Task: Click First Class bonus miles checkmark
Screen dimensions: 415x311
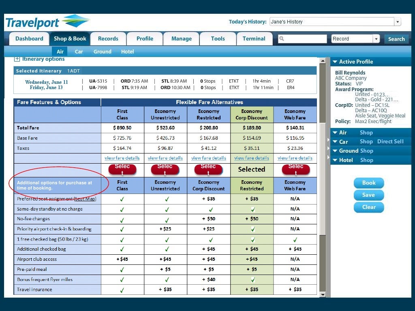Action: 122,280
